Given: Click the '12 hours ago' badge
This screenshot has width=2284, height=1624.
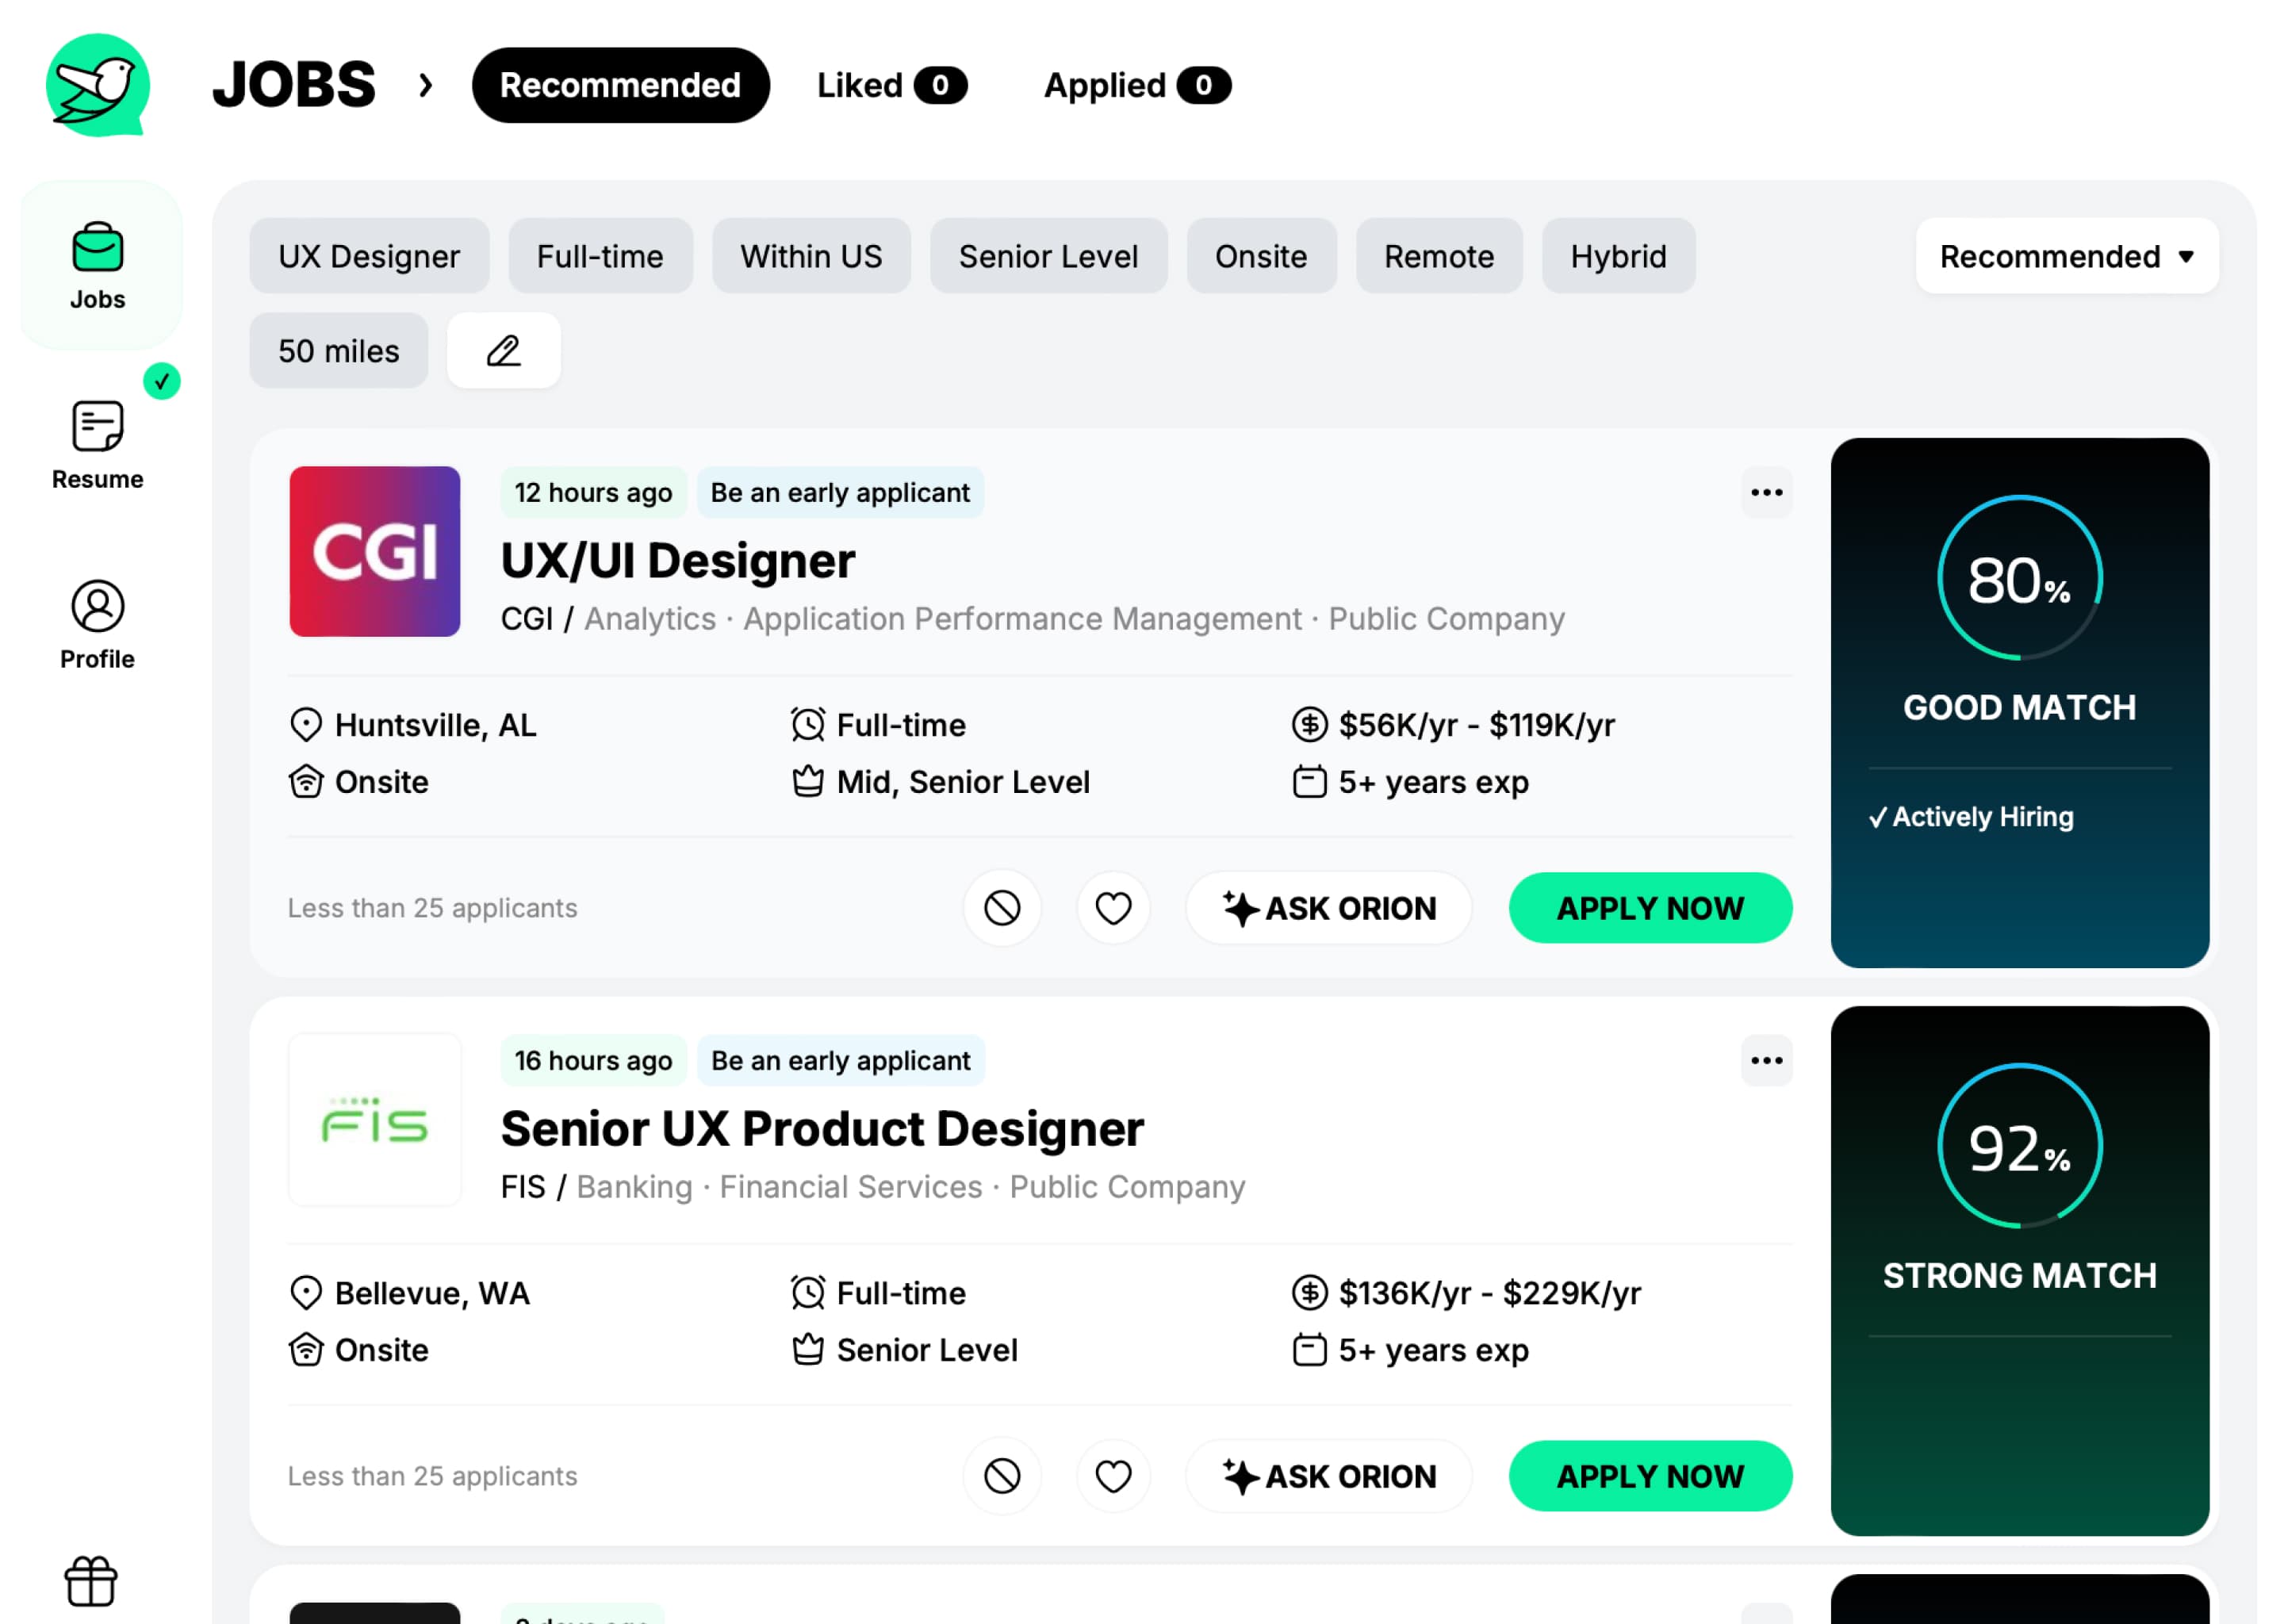Looking at the screenshot, I should tap(593, 493).
